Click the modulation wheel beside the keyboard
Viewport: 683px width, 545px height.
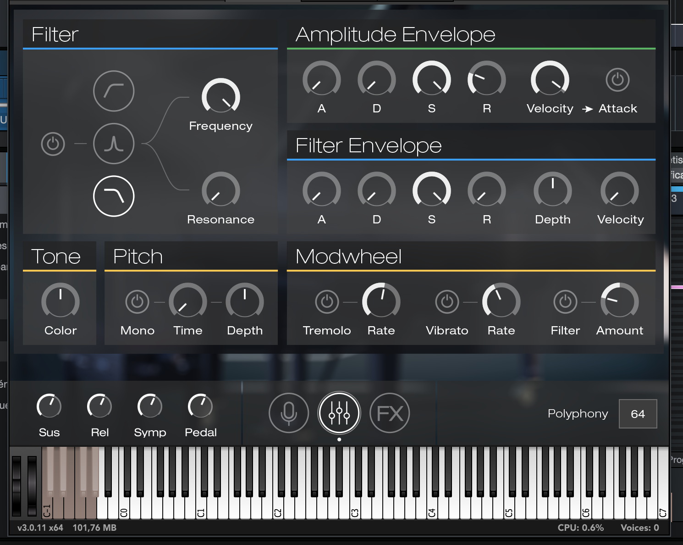(x=32, y=485)
